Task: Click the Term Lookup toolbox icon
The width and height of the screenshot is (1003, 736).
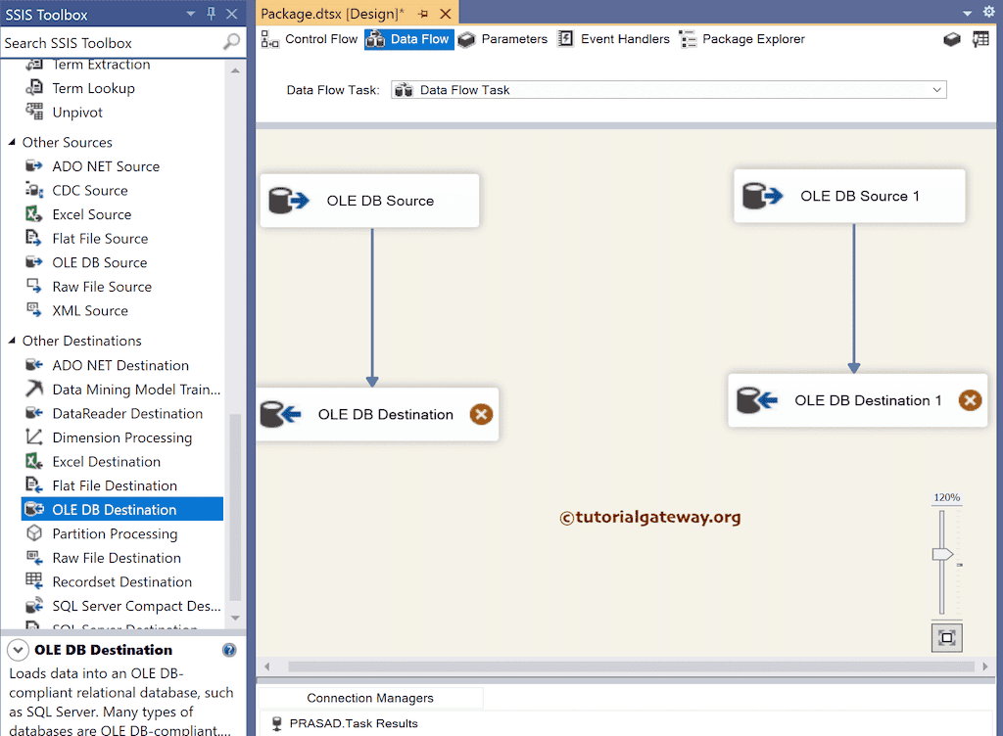Action: pos(34,87)
